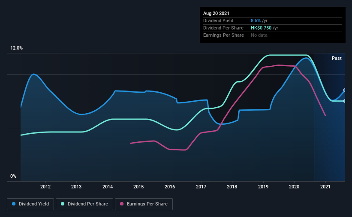Click the teal Dividend Per Share legend dot

click(x=63, y=204)
